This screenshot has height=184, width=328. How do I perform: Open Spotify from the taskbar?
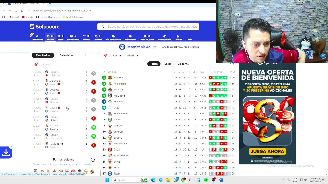click(206, 180)
